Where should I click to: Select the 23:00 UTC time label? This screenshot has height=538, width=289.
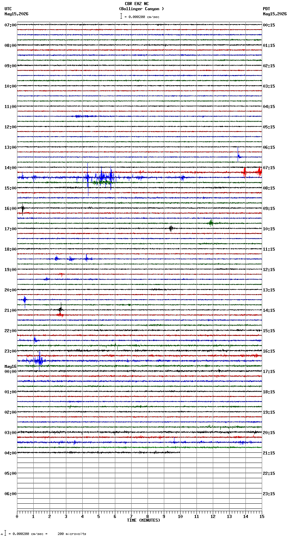[x=11, y=351]
